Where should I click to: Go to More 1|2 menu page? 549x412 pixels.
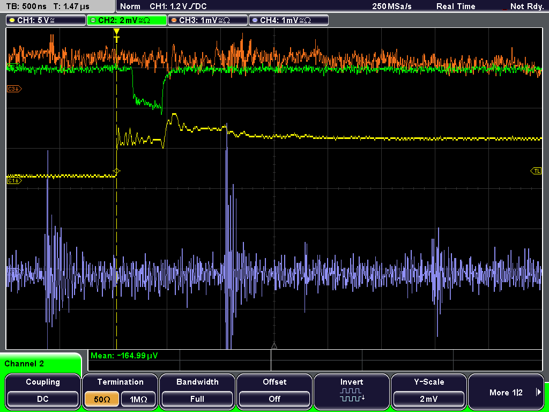506,391
